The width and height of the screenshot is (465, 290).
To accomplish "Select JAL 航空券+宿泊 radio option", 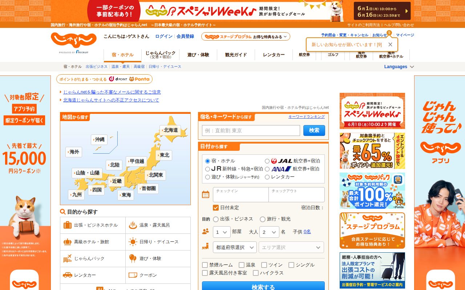I will 267,161.
